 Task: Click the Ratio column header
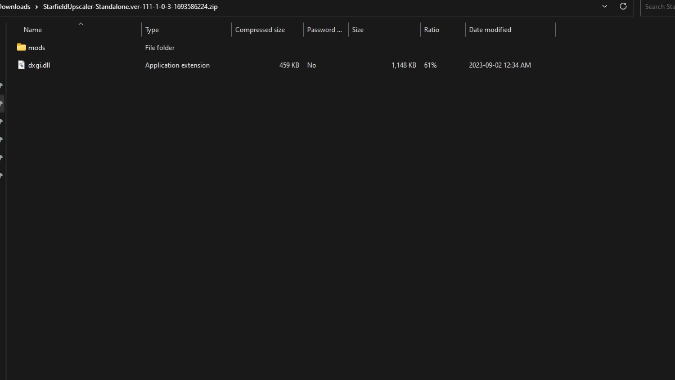pos(431,29)
